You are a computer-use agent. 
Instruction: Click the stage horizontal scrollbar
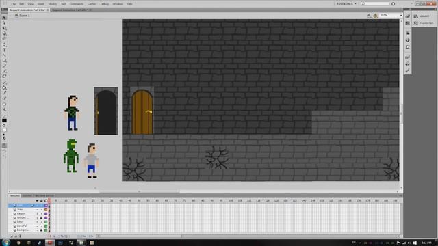(139, 192)
